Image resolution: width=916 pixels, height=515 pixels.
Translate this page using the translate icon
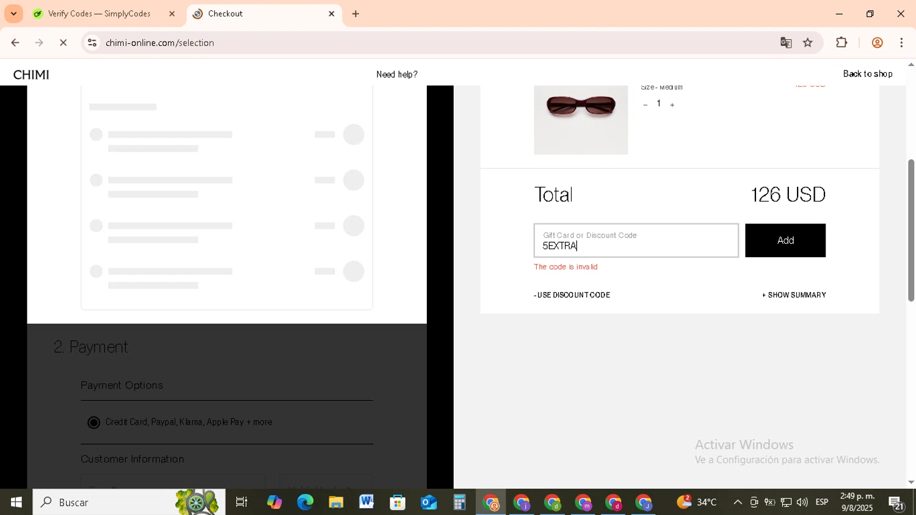[786, 43]
